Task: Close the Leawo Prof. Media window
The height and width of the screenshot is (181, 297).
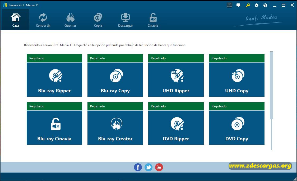Action: click(x=292, y=5)
